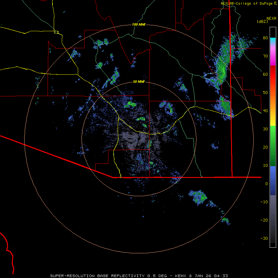
Task: Click the blue band of the color scale
Action: pyautogui.click(x=273, y=181)
